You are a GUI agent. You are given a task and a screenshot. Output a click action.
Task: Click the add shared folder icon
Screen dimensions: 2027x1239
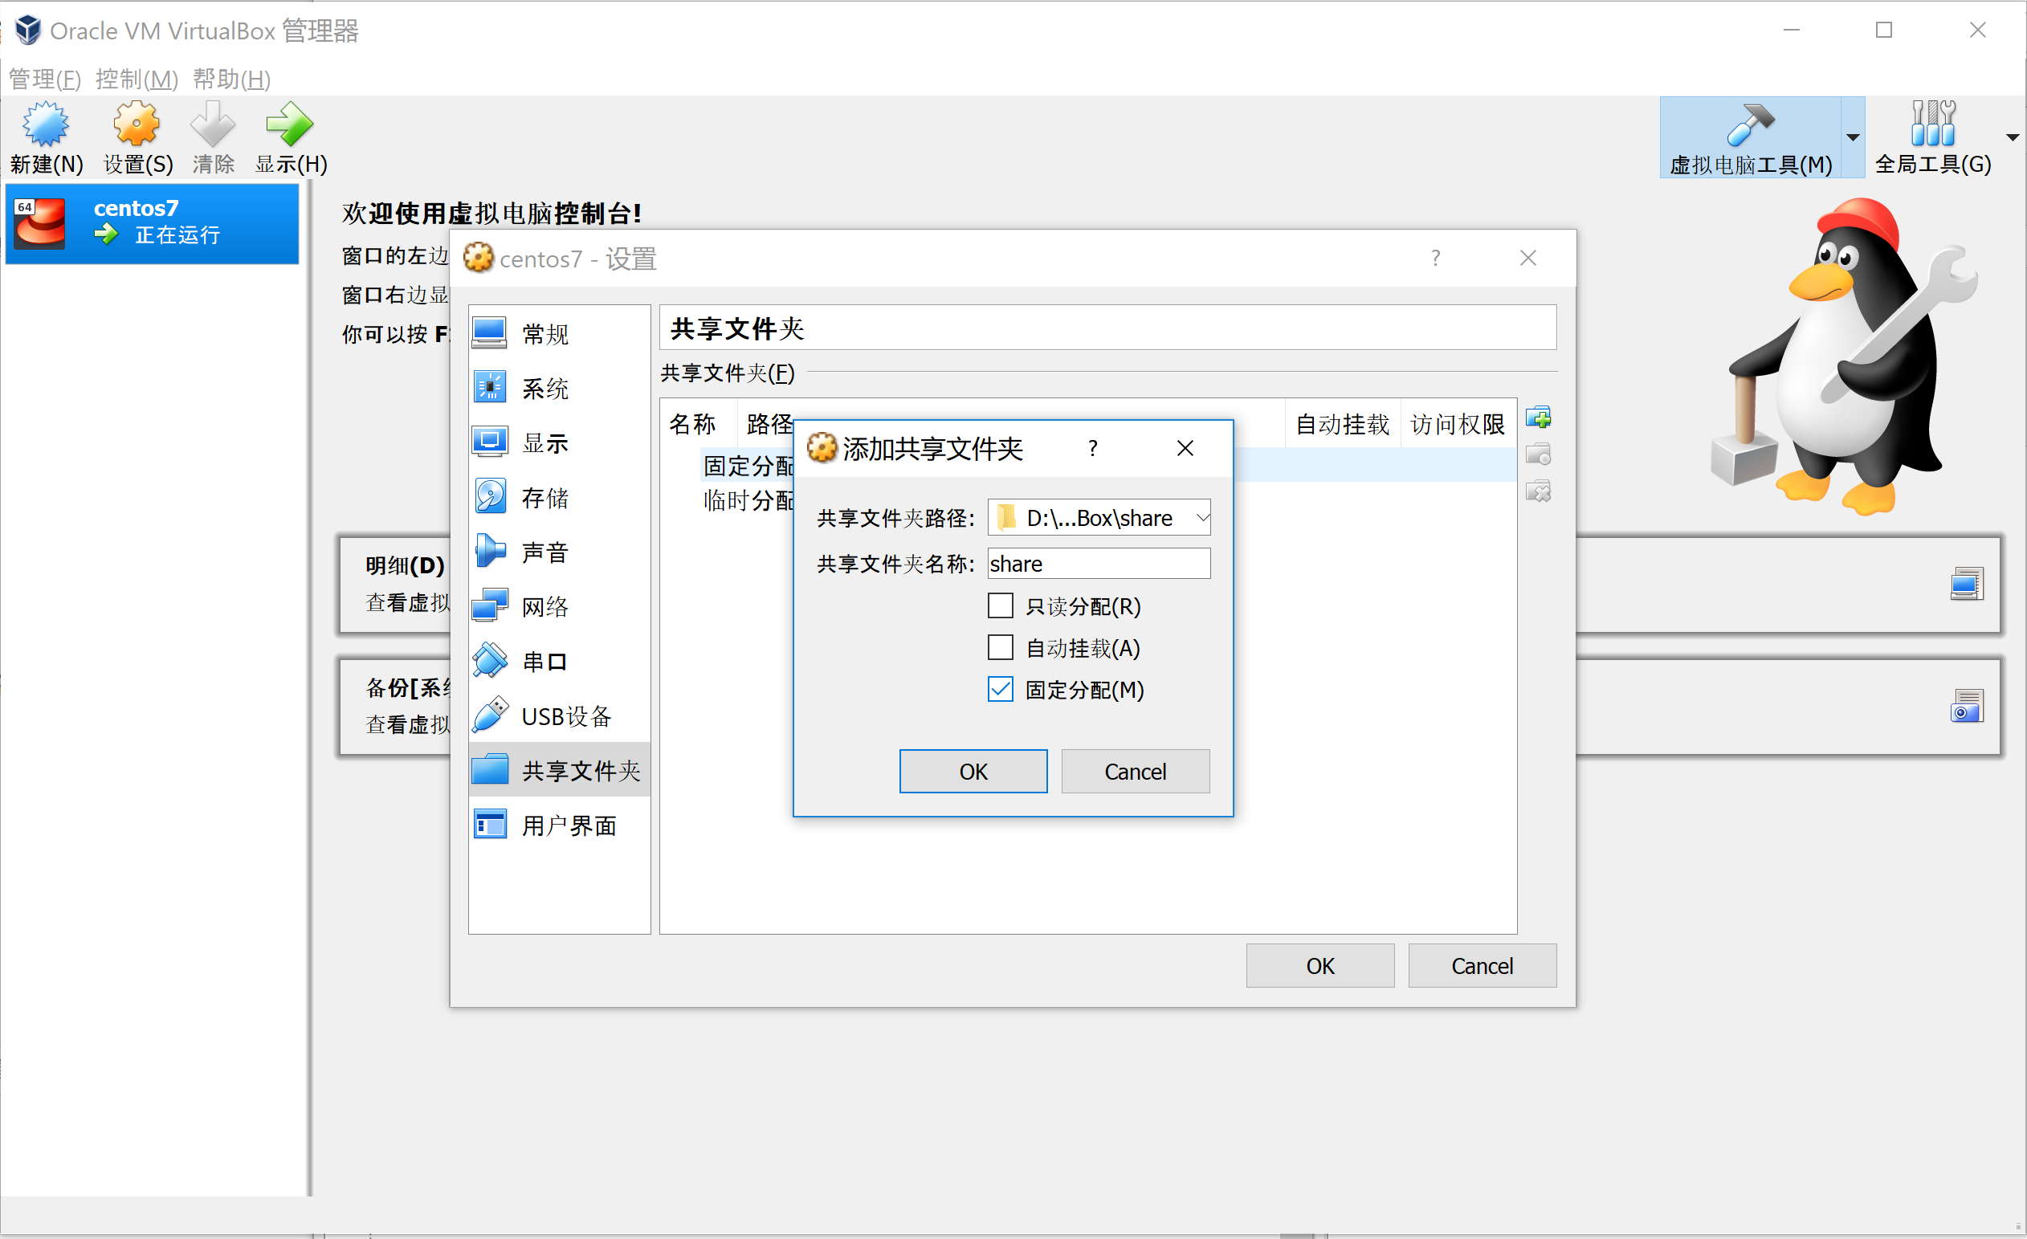coord(1538,418)
